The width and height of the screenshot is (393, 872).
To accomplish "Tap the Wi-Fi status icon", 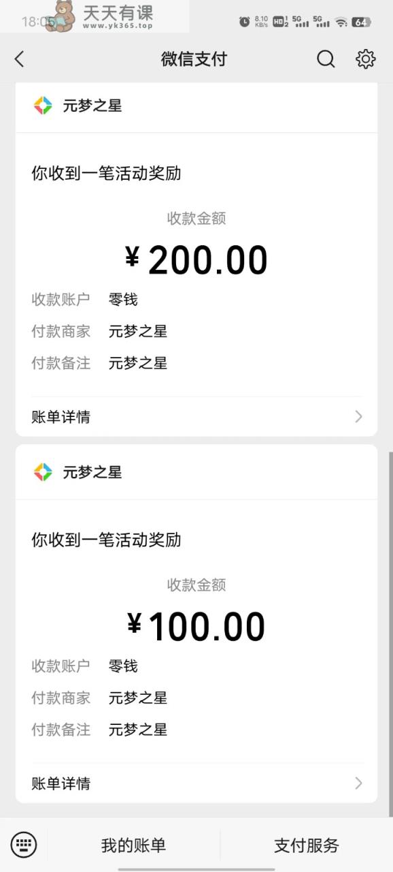I will coord(341,22).
